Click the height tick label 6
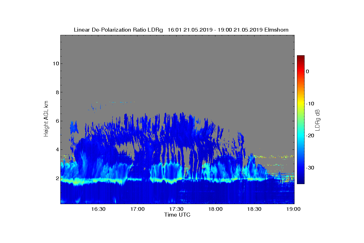 57,121
